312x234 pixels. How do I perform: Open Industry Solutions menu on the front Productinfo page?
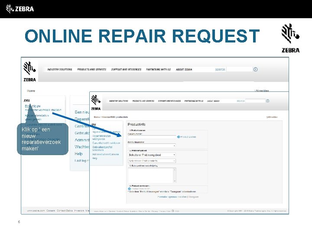119,101
